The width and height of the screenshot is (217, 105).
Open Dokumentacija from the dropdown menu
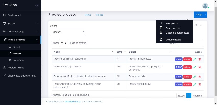(x=173, y=40)
